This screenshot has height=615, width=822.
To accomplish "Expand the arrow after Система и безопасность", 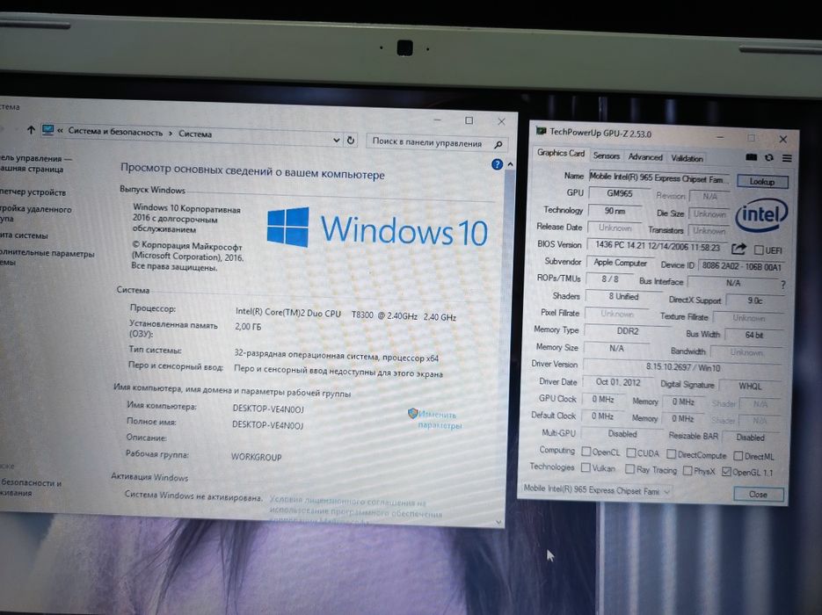I will pyautogui.click(x=171, y=134).
